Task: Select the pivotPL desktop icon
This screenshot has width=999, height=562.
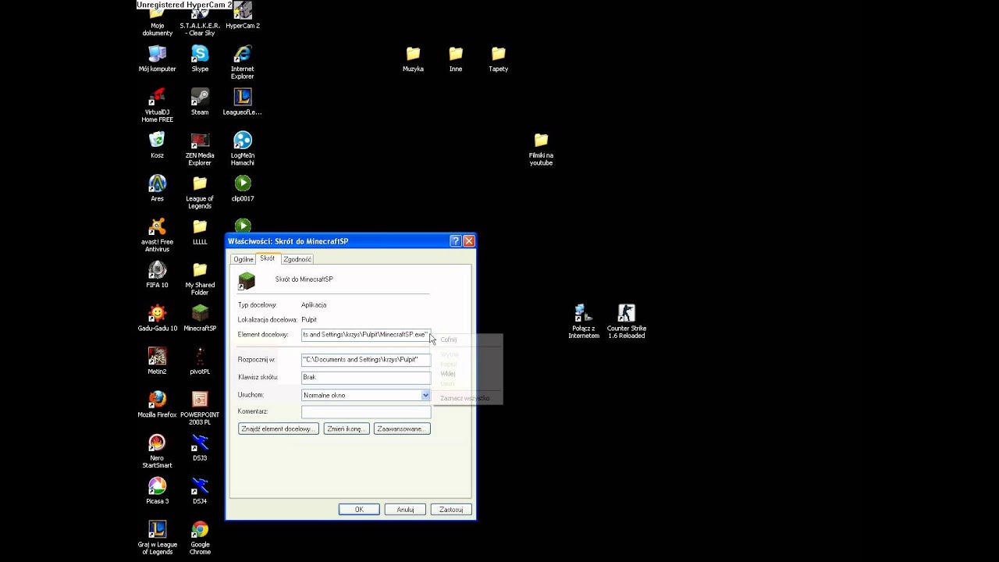Action: pos(200,361)
